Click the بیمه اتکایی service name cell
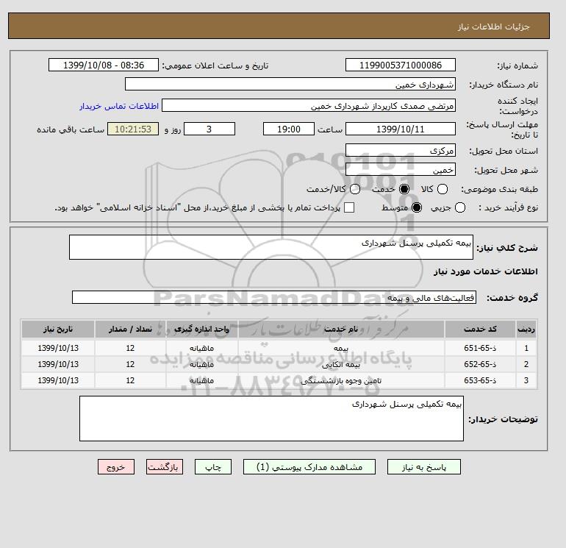Image resolution: width=566 pixels, height=548 pixels. pos(341,365)
